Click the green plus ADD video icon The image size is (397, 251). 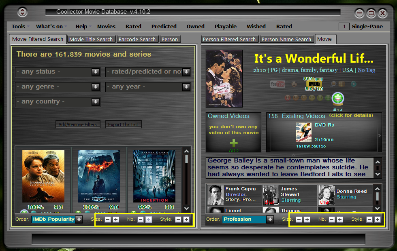point(234,143)
